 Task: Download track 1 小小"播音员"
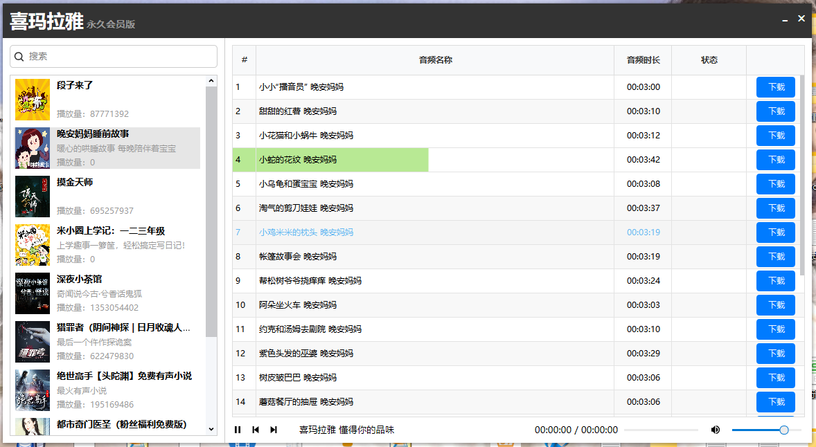[x=775, y=87]
